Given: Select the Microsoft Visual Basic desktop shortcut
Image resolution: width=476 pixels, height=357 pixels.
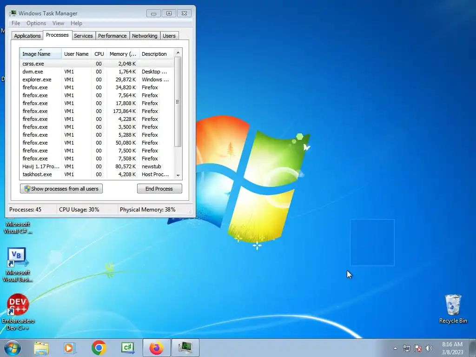Looking at the screenshot, I should coord(18,265).
